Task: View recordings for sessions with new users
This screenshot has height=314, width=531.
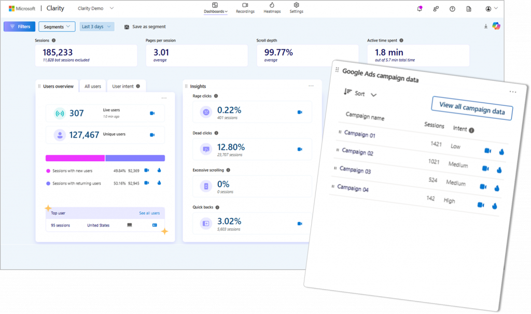Action: pos(147,170)
